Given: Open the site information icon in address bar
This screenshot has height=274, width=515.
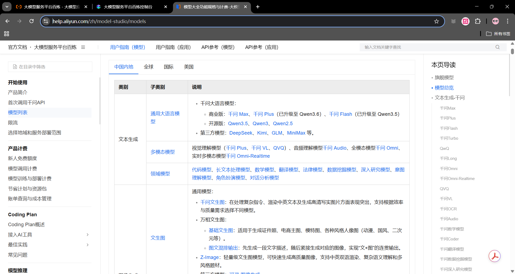Looking at the screenshot, I should tap(46, 21).
